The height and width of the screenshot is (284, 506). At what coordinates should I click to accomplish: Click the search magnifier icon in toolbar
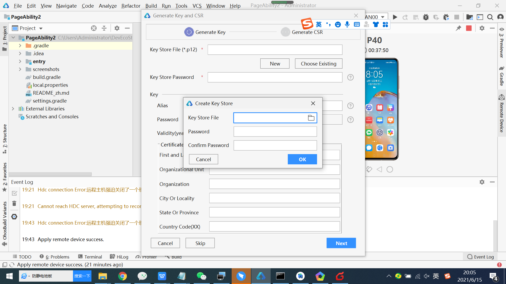[x=490, y=17]
